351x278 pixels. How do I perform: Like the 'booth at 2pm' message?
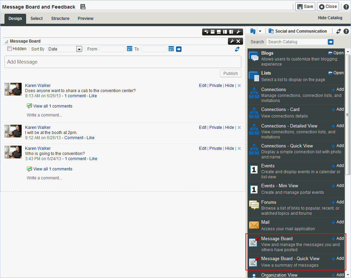(x=90, y=138)
